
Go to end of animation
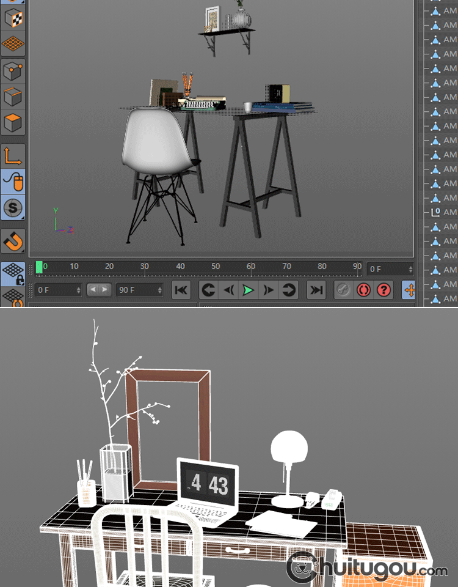point(316,290)
